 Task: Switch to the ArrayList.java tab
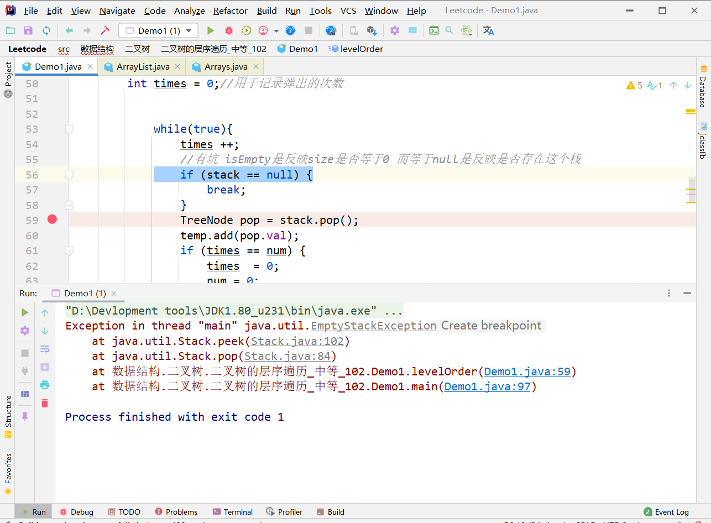tap(138, 66)
